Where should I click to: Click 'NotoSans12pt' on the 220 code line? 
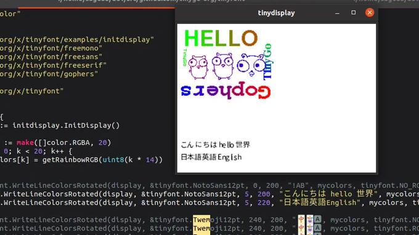click(x=210, y=203)
